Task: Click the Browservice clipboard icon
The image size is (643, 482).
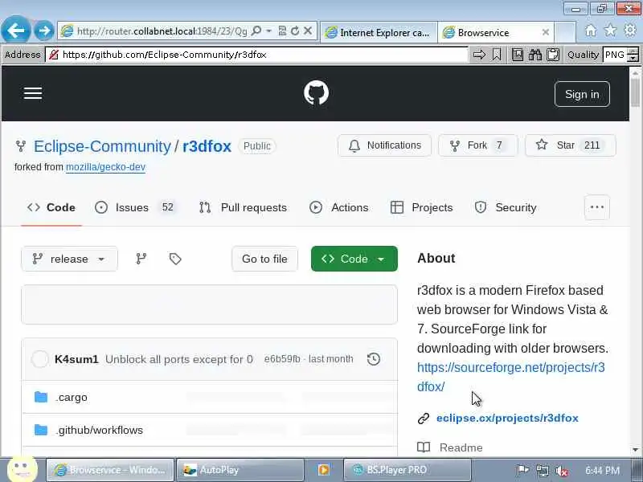Action: point(553,55)
